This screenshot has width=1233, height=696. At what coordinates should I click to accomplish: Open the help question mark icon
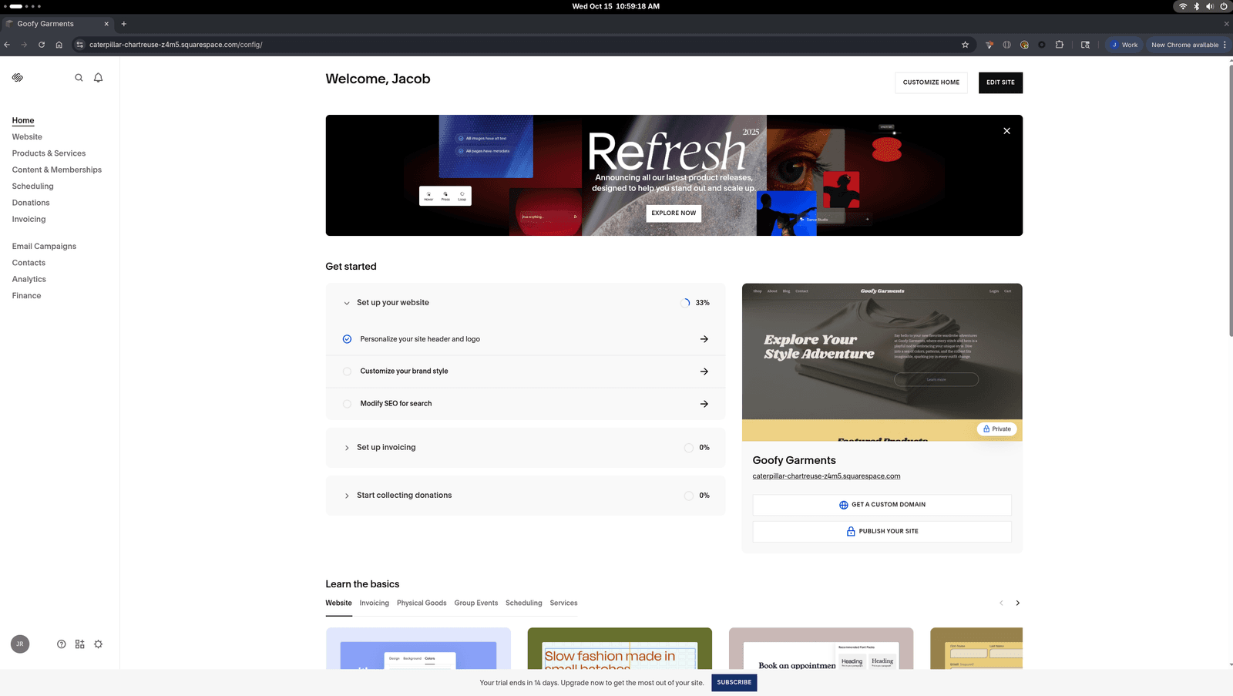coord(62,644)
